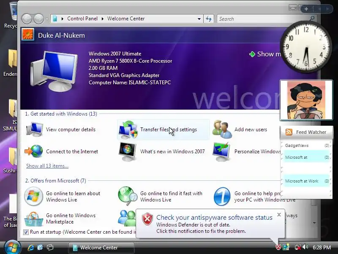Expand arrow before Welcome Center breadcrumb

tap(102, 19)
